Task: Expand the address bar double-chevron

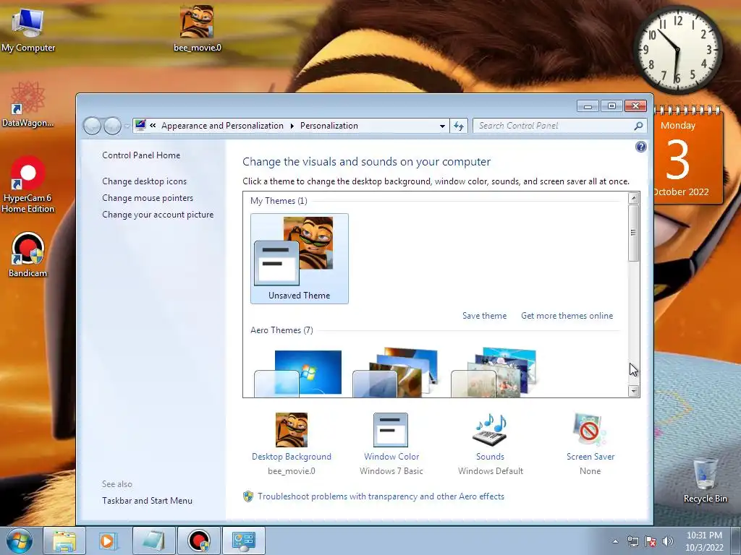Action: tap(153, 126)
